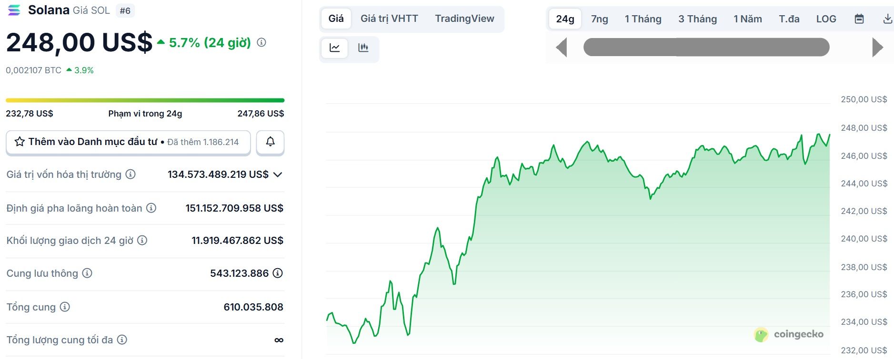Click the 234,00 US$ axis label
The image size is (894, 359).
click(x=864, y=322)
